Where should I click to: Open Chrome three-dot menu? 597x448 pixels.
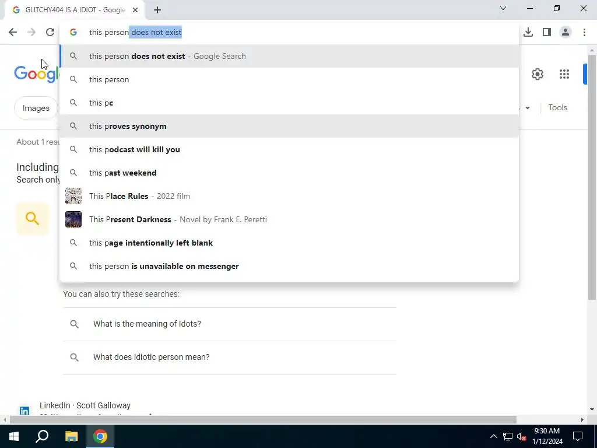tap(584, 32)
